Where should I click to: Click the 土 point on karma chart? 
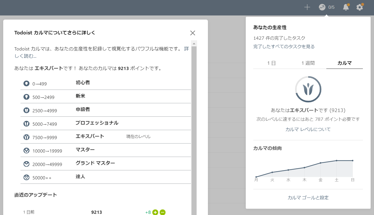(337, 160)
